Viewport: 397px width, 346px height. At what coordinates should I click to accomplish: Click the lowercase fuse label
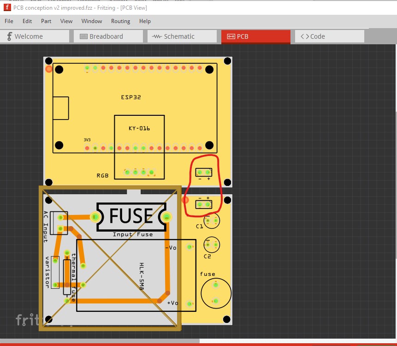click(x=207, y=274)
